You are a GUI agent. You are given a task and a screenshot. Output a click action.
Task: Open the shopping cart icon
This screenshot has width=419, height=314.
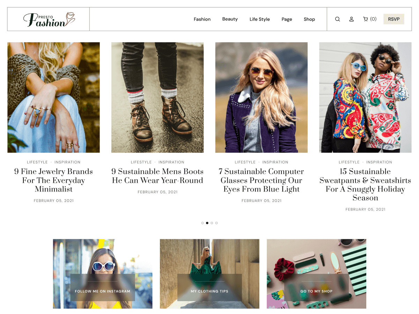click(365, 19)
